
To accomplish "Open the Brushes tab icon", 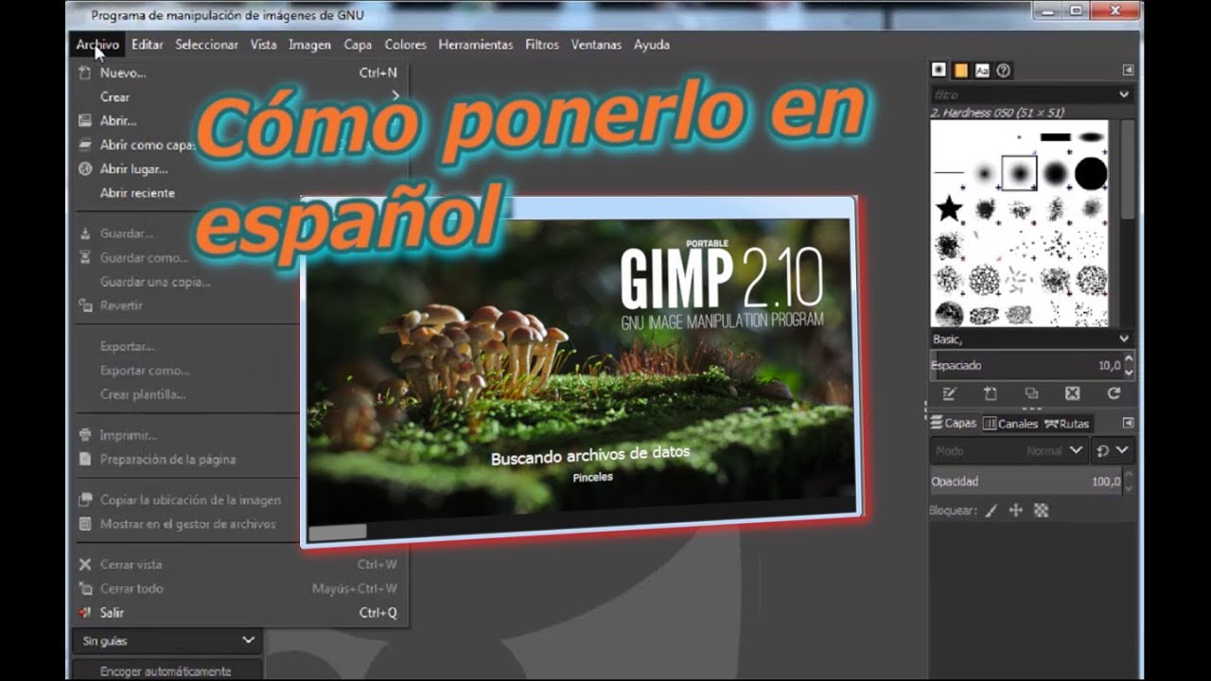I will click(x=939, y=70).
